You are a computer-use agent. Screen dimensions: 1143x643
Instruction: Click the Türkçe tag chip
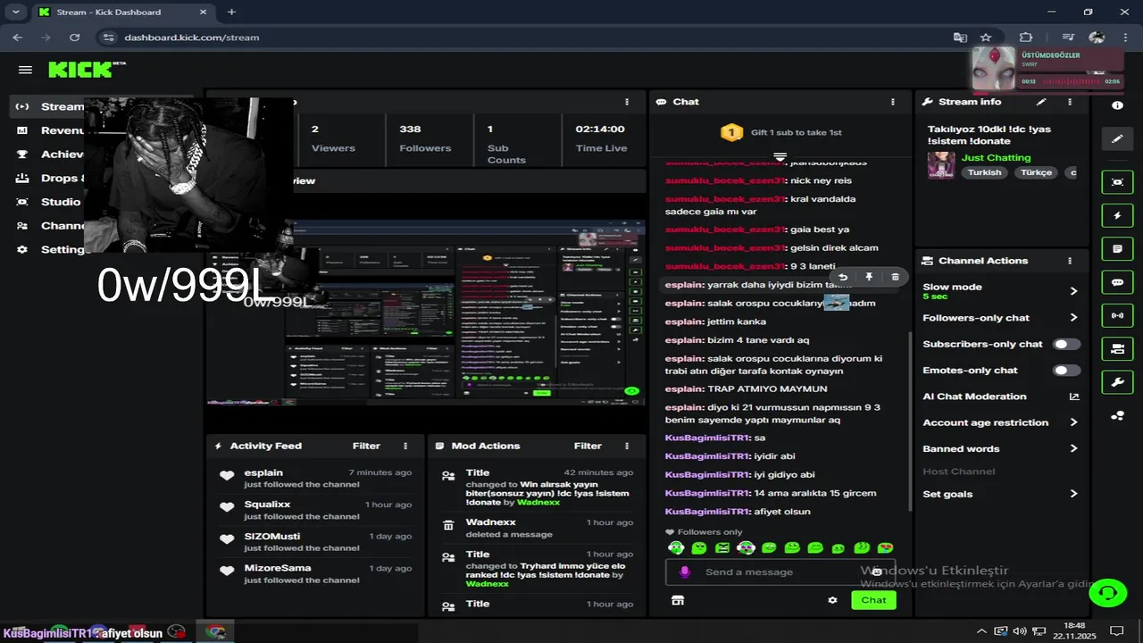coord(1037,172)
